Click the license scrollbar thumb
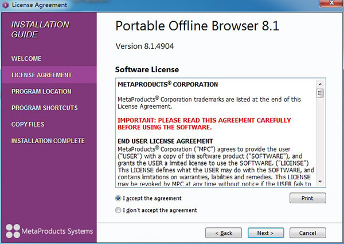The width and height of the screenshot is (344, 244). pos(320,93)
